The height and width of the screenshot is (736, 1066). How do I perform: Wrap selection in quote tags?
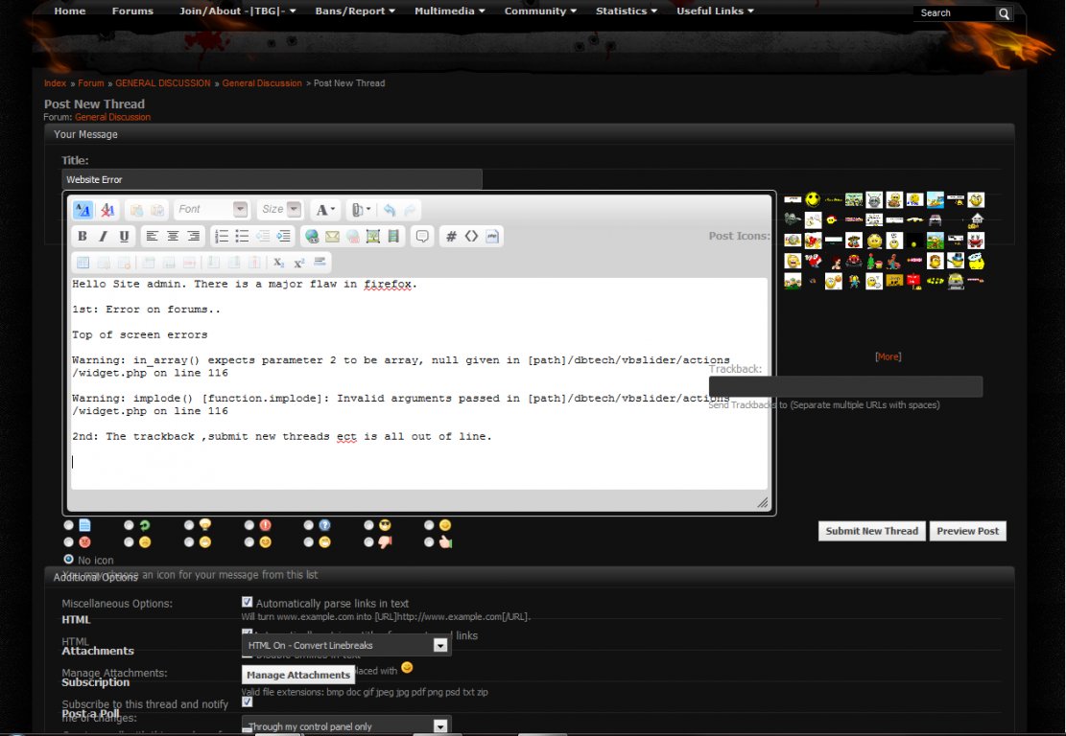(422, 237)
